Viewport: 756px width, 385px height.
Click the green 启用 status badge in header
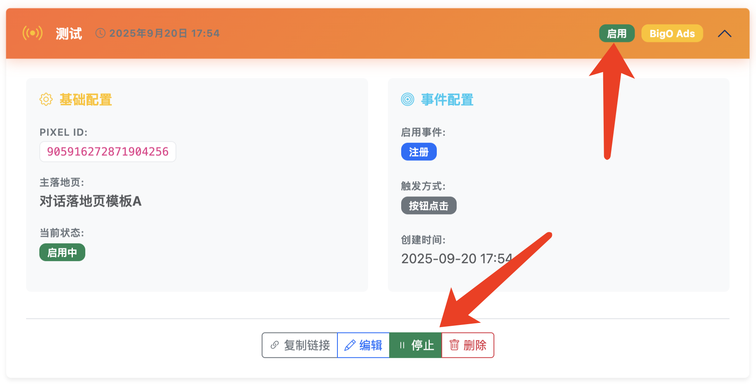(616, 34)
